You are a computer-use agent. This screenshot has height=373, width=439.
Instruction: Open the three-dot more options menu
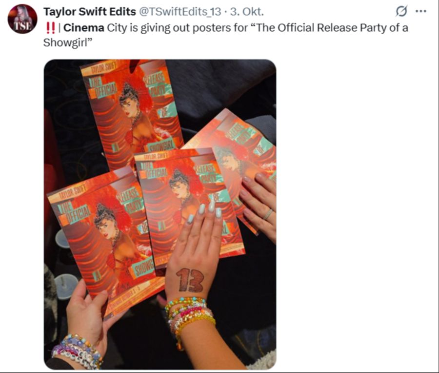click(x=421, y=12)
